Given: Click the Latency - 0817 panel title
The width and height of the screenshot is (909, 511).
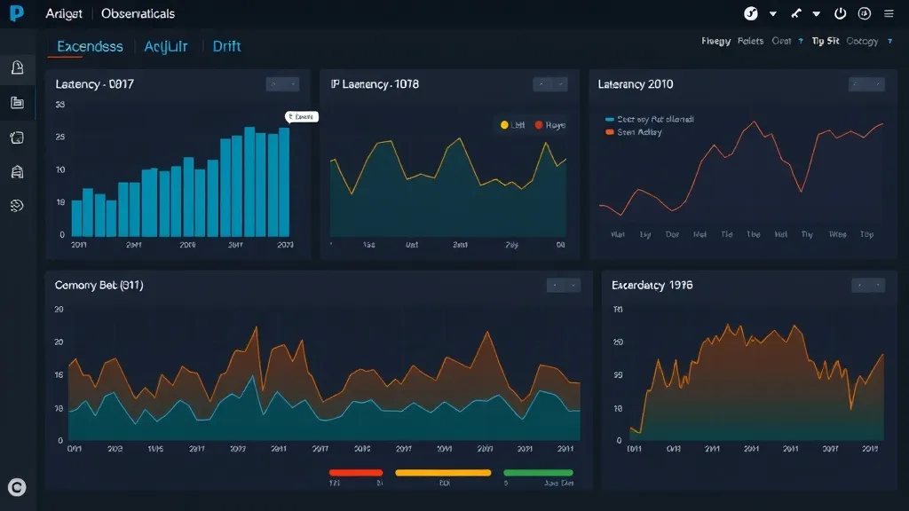Looking at the screenshot, I should (94, 84).
